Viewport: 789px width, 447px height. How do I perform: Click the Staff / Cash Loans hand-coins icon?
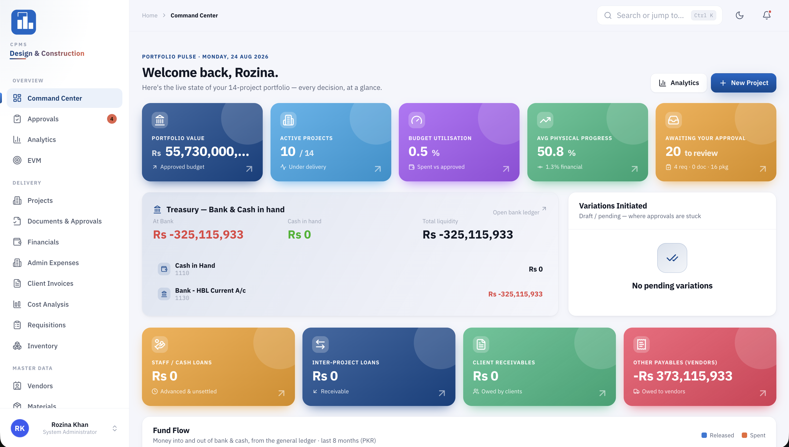point(160,345)
